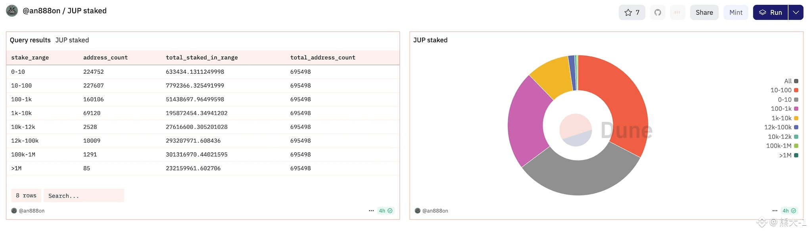Toggle the All series in the chart legend
The image size is (810, 232).
791,81
